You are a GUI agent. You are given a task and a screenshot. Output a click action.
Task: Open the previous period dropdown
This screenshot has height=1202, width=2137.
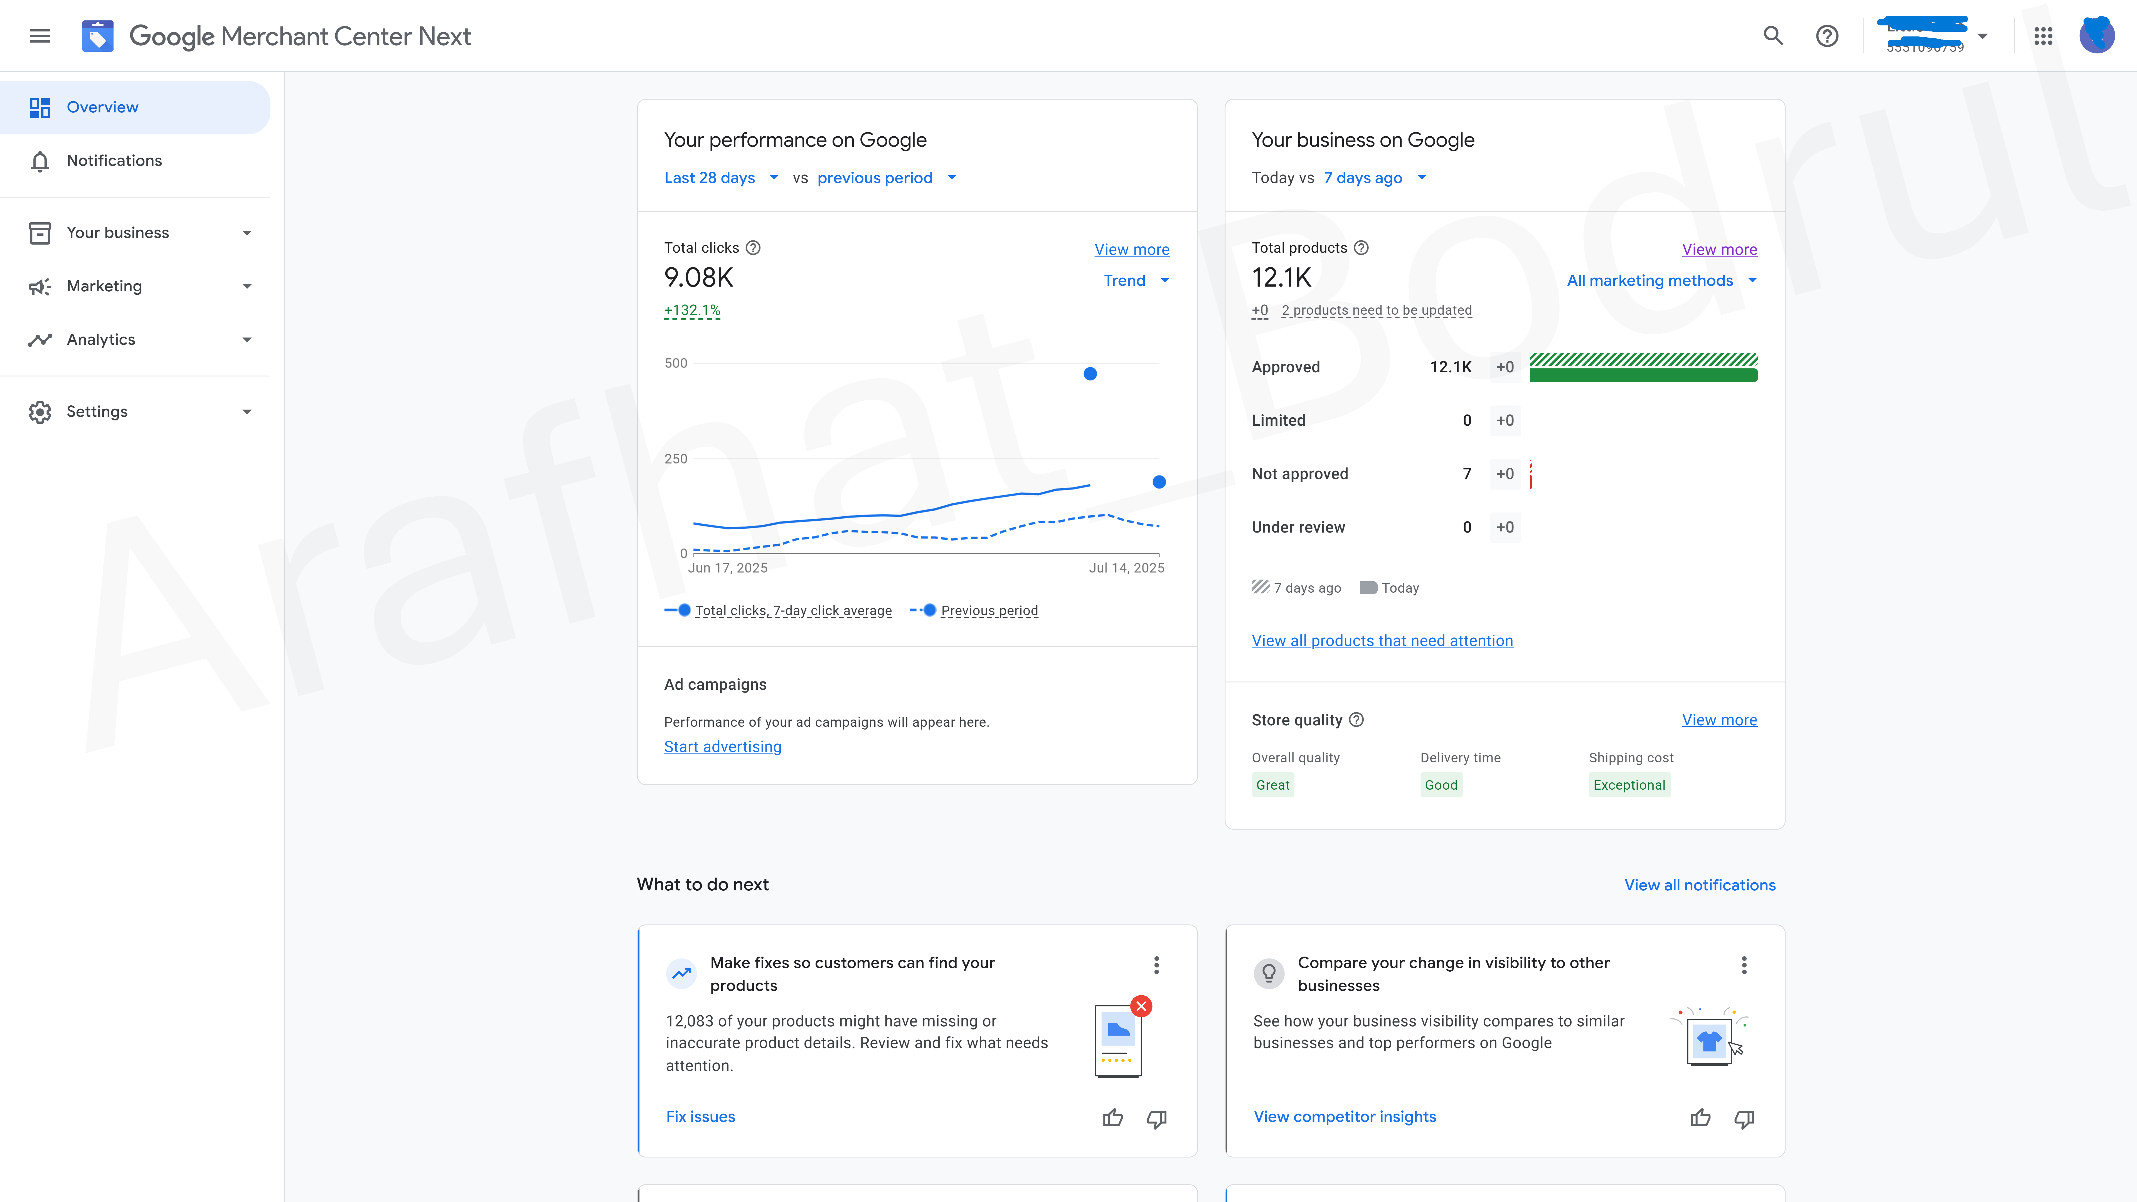887,178
